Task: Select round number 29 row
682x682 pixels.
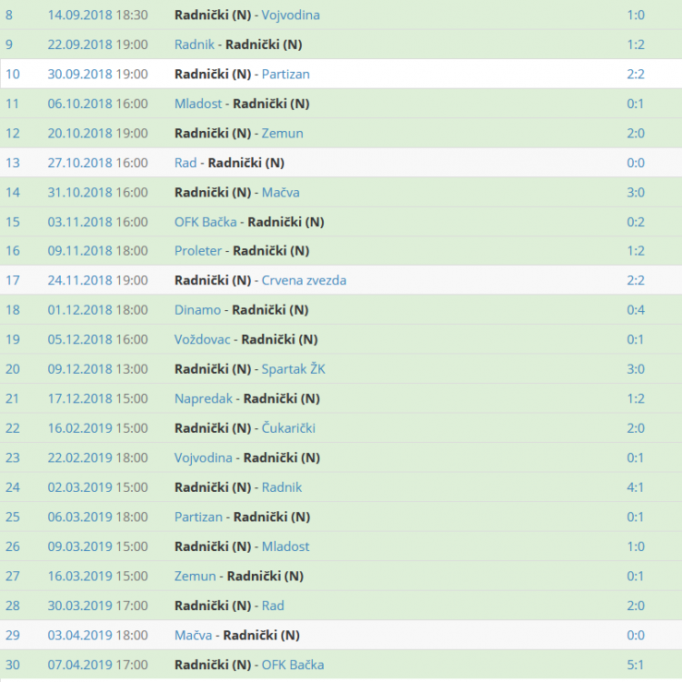Action: point(13,635)
